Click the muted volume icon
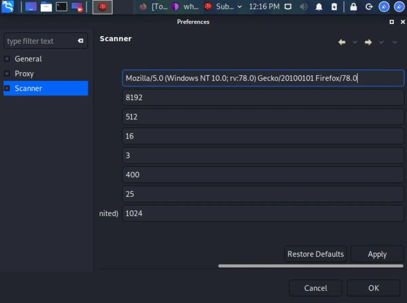This screenshot has height=303, width=407. 304,7
